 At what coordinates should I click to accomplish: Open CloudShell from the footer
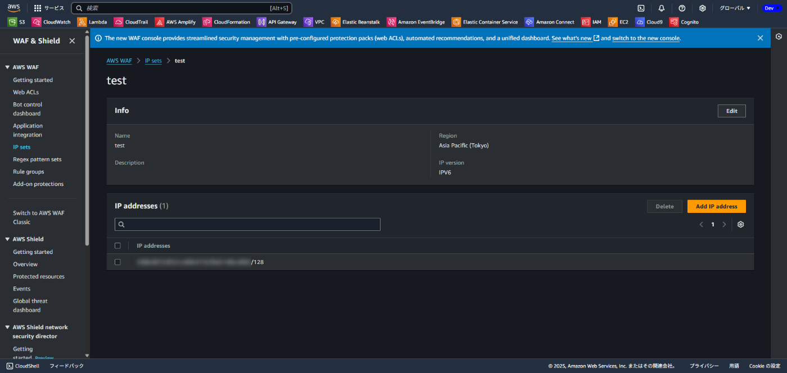23,366
